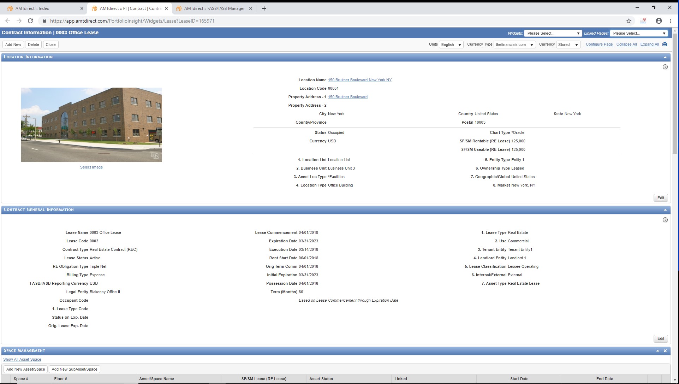Click the Delete button
Screen dimensions: 679x384
[33, 45]
